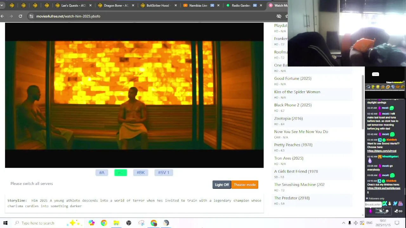Click the crossed-eye privacy icon in address bar
The image size is (406, 228).
pyautogui.click(x=279, y=16)
